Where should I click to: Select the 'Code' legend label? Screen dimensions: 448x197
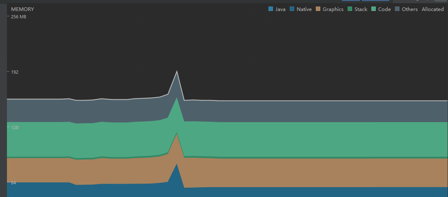click(384, 9)
